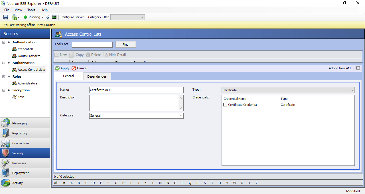The height and width of the screenshot is (194, 365).
Task: Collapse the Authentication tree node
Action: (4, 42)
